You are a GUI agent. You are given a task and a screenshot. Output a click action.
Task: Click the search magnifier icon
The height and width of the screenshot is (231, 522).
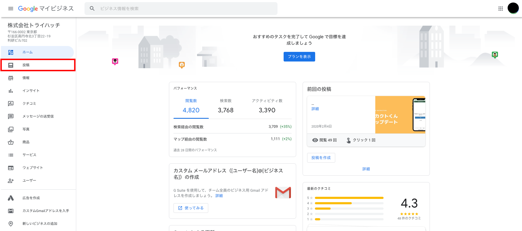(92, 9)
